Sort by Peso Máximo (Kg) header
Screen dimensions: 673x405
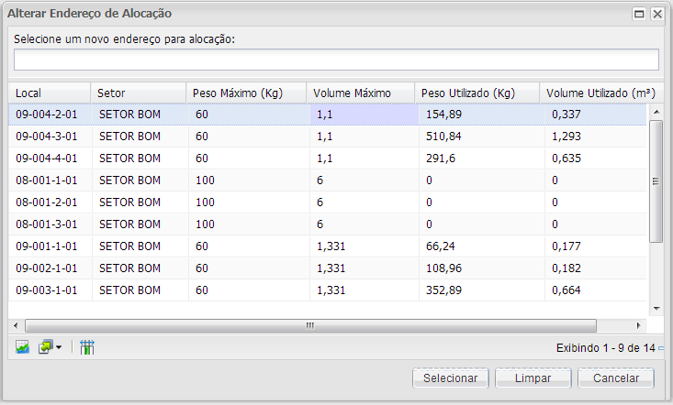click(x=247, y=93)
